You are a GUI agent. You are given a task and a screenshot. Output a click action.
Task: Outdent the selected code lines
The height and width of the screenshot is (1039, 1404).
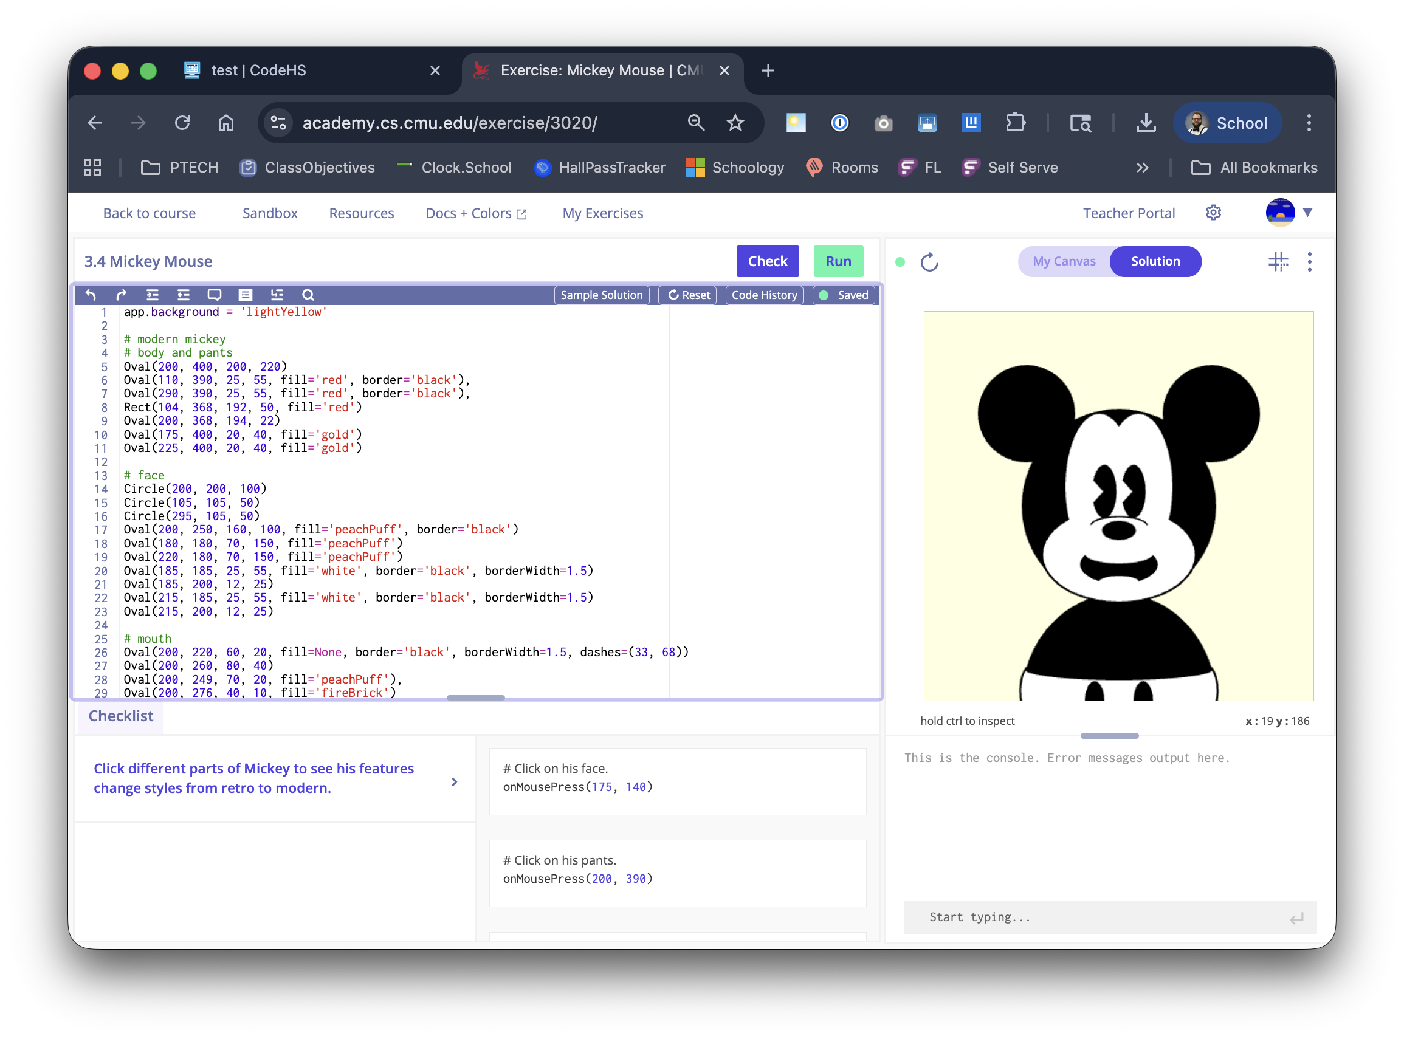183,294
